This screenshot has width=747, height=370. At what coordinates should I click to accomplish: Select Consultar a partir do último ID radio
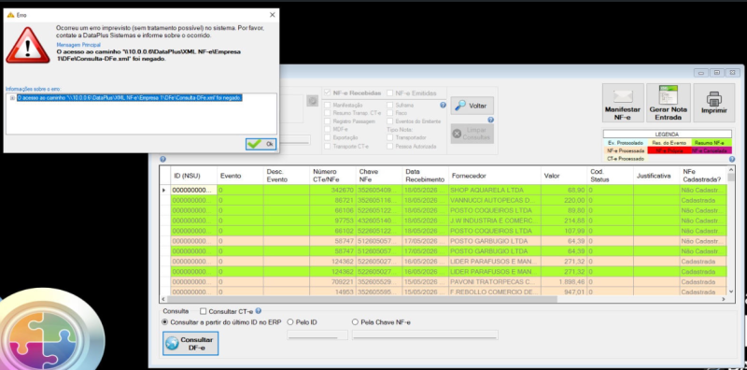(165, 322)
